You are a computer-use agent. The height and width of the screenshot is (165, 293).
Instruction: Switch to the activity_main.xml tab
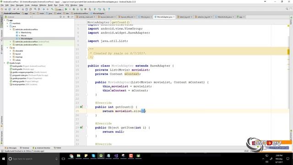[x=86, y=17]
